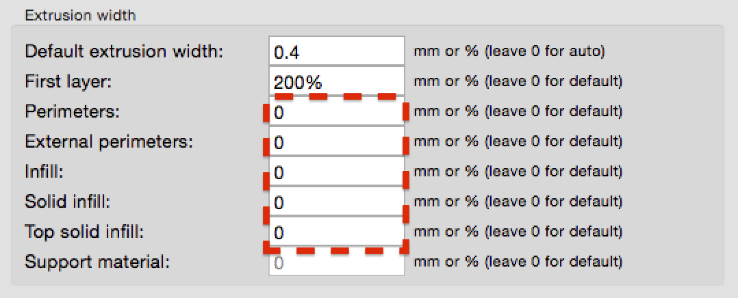The image size is (738, 298).
Task: Click the Solid infill width input
Action: pos(337,202)
